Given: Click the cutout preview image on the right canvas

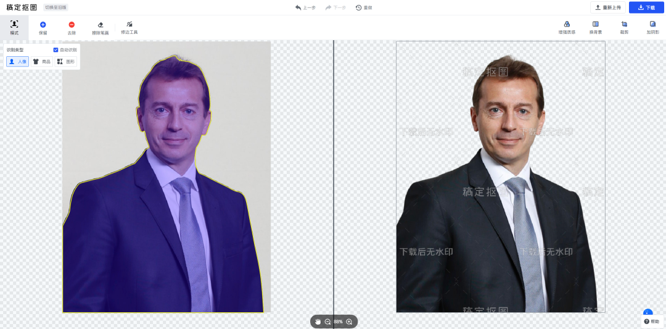Looking at the screenshot, I should [500, 177].
